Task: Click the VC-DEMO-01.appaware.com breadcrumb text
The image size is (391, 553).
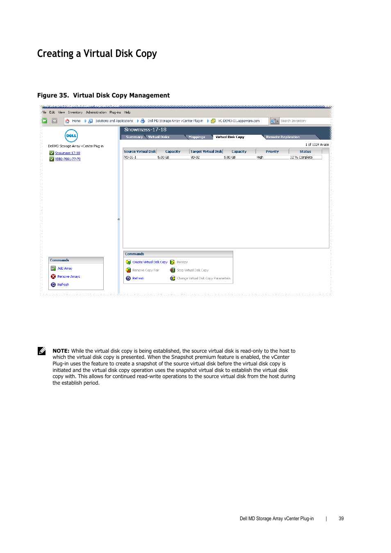Action: (239, 121)
